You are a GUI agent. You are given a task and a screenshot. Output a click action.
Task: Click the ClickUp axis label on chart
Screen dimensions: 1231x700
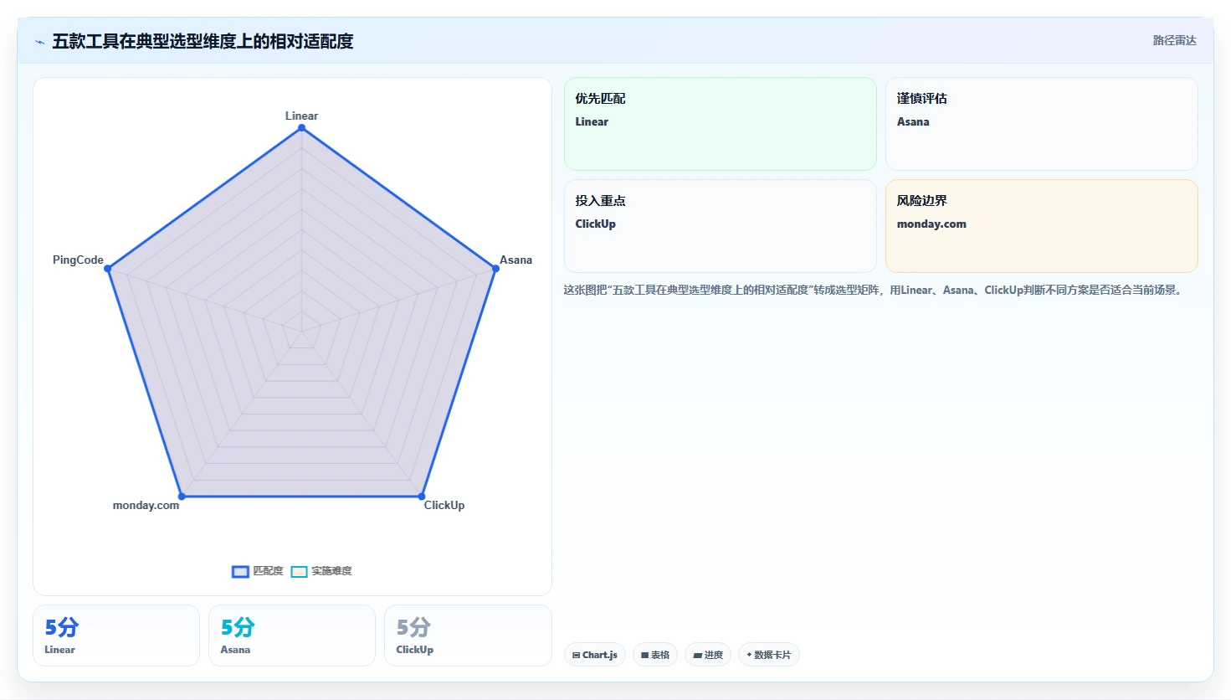point(444,505)
